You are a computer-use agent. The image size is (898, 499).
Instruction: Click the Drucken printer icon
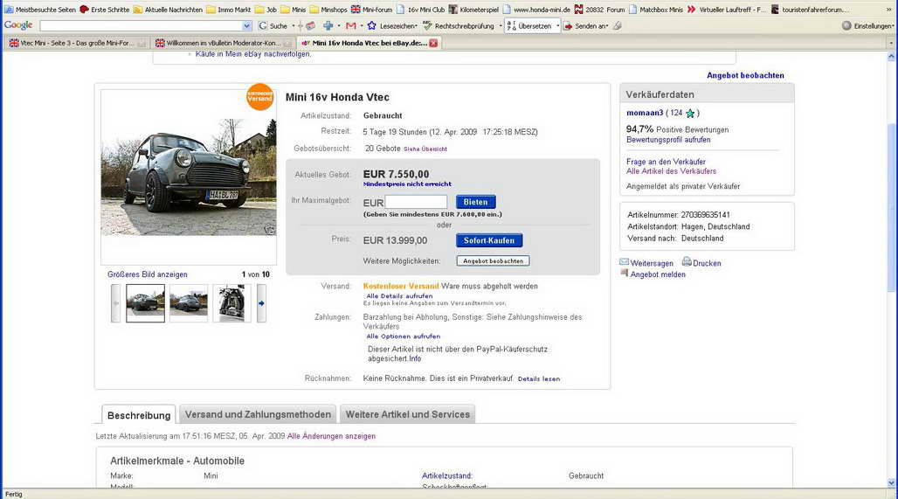click(687, 262)
